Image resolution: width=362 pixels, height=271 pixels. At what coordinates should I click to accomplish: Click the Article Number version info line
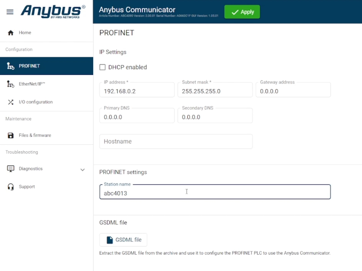click(159, 16)
